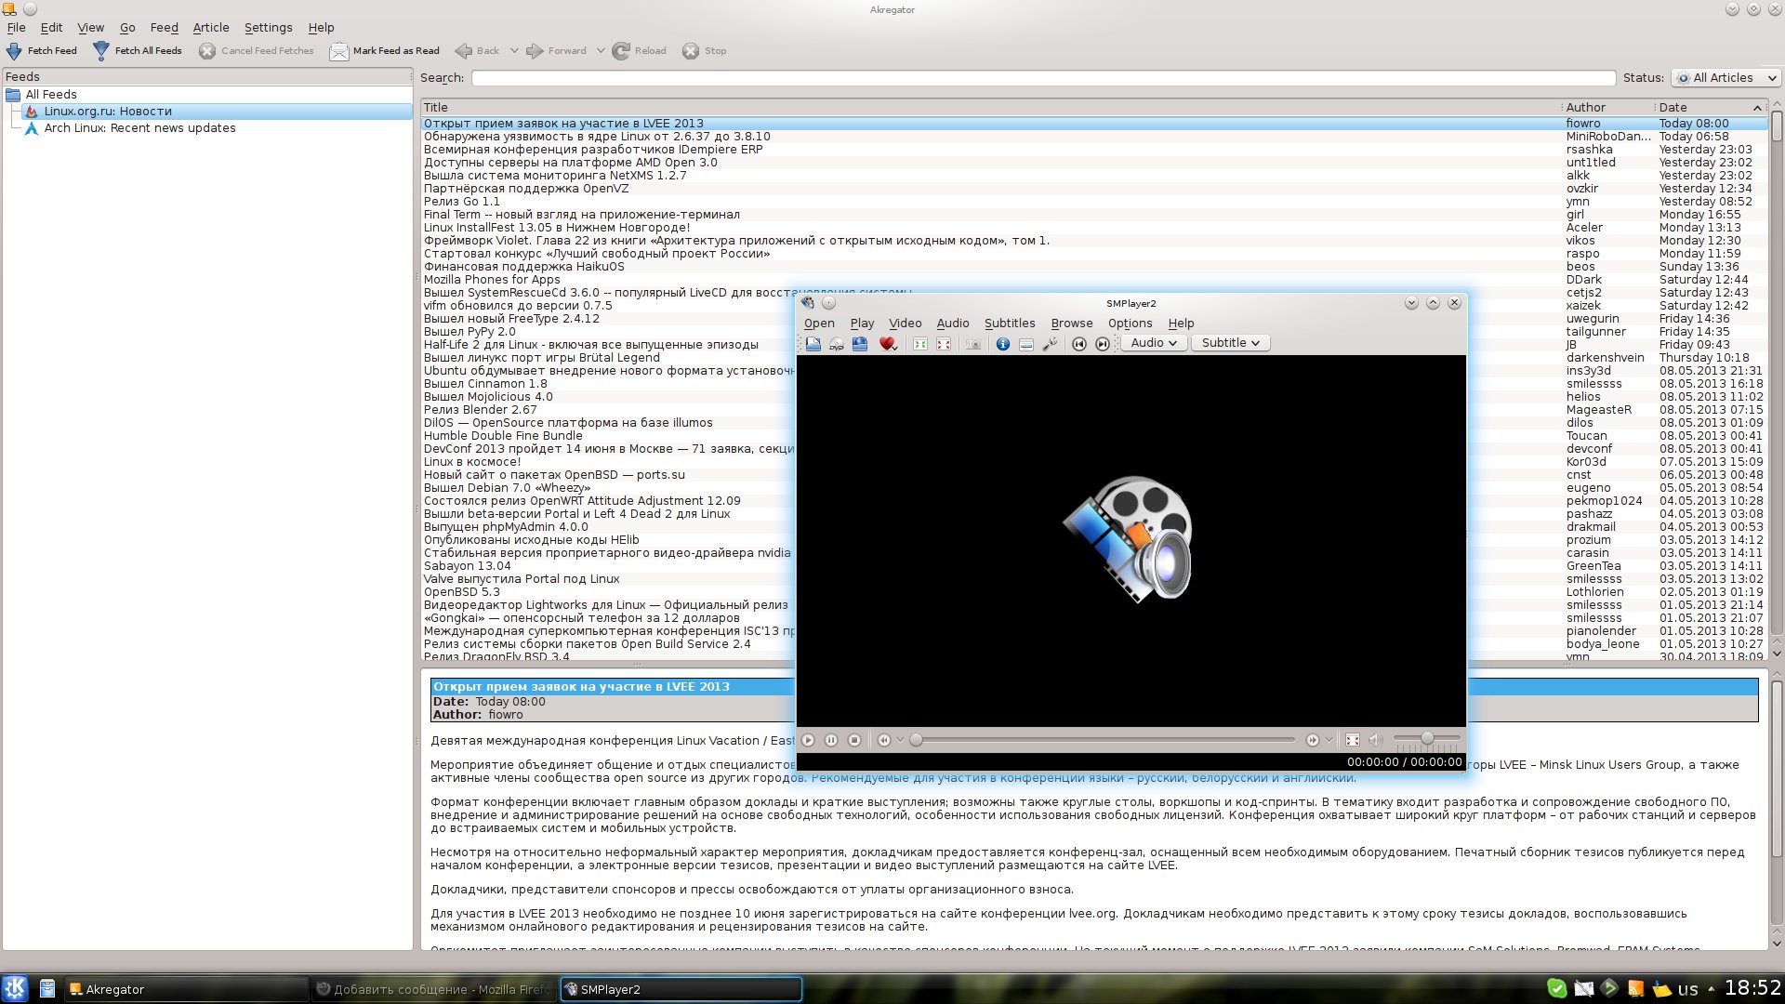Open the Feed menu in Akregator
This screenshot has width=1785, height=1004.
pos(164,28)
